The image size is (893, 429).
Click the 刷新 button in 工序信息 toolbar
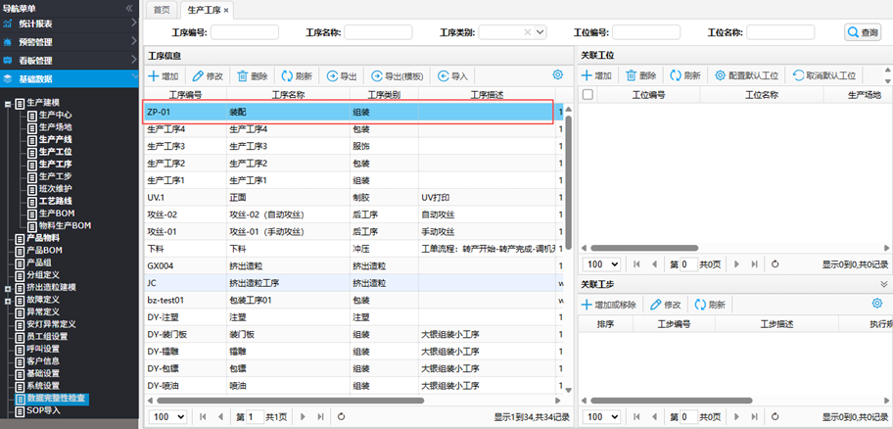pyautogui.click(x=297, y=75)
